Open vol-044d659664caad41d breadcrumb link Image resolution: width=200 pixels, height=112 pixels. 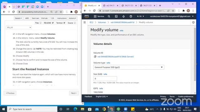[122, 22]
